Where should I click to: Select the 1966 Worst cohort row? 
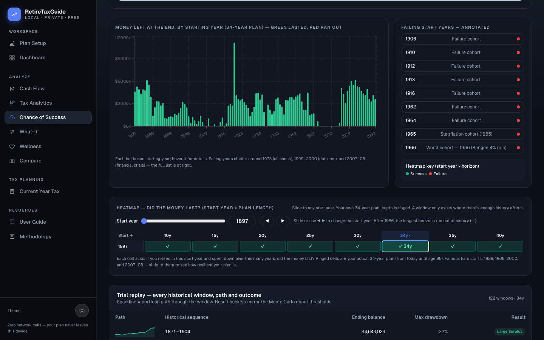point(462,148)
